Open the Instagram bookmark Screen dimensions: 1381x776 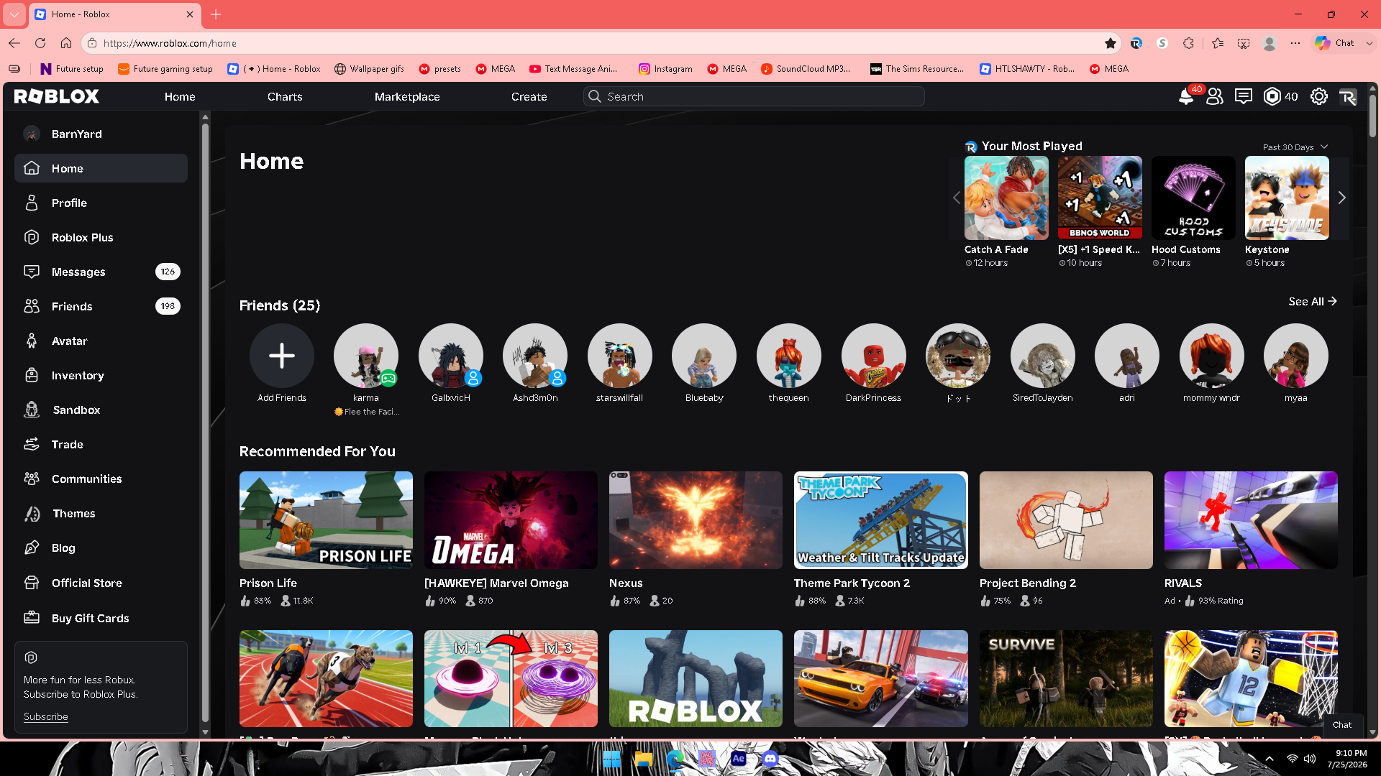click(x=665, y=69)
